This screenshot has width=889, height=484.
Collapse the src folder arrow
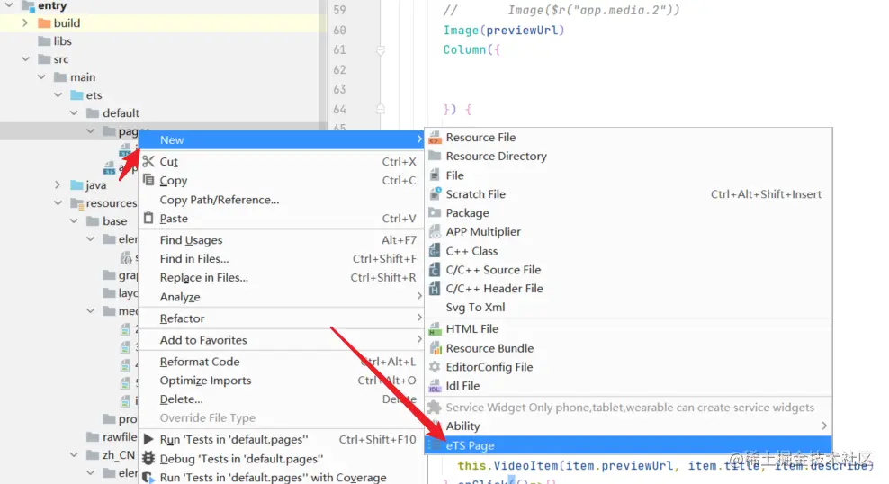[x=25, y=59]
